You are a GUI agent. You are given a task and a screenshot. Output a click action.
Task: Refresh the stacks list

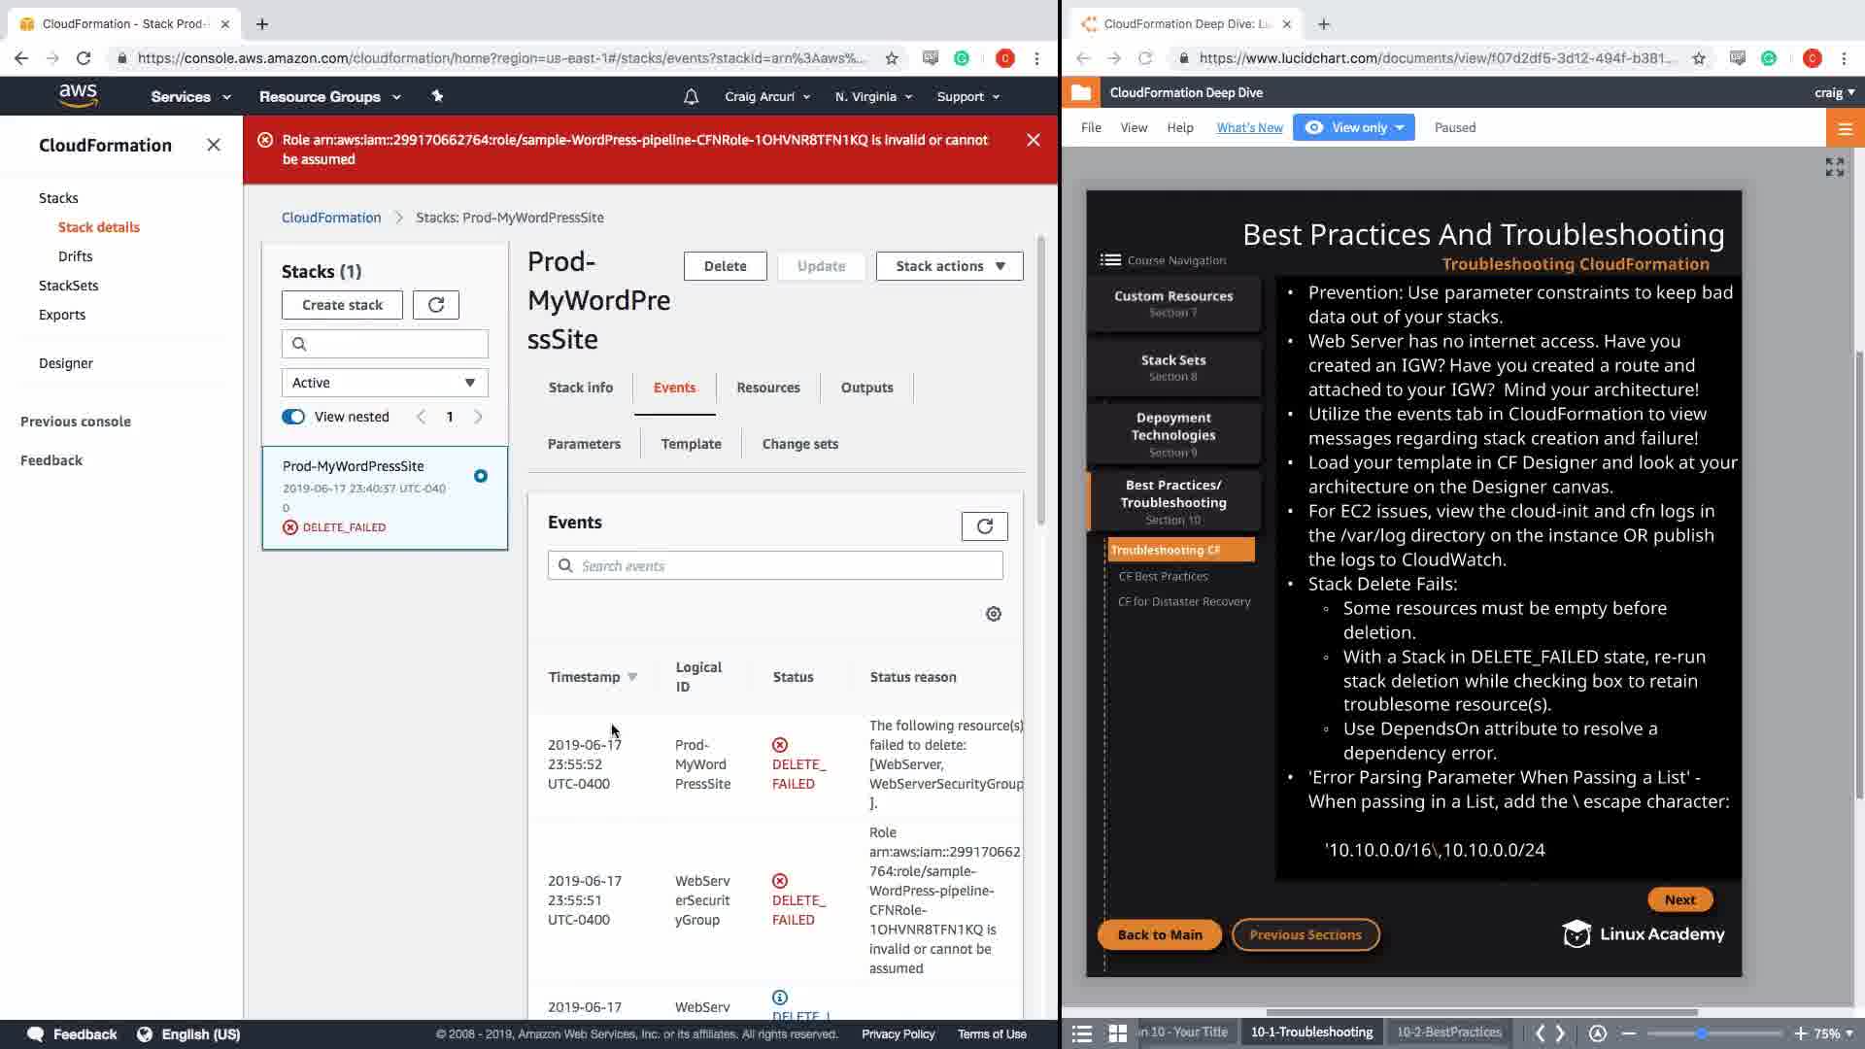point(435,305)
